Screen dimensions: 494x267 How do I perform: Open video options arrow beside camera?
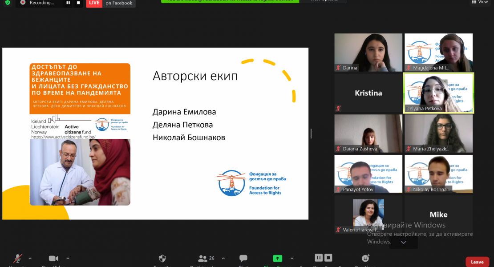coord(68,259)
